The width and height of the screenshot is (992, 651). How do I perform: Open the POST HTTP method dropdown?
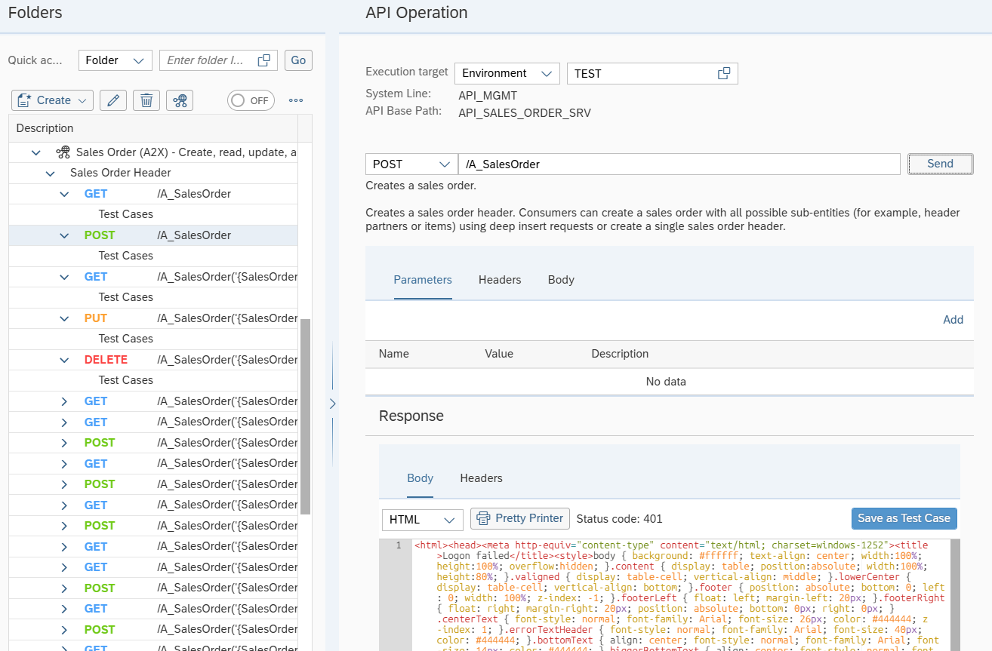(411, 164)
